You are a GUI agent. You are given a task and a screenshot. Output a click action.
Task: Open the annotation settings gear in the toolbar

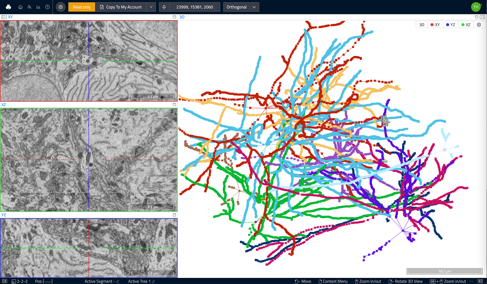point(60,7)
